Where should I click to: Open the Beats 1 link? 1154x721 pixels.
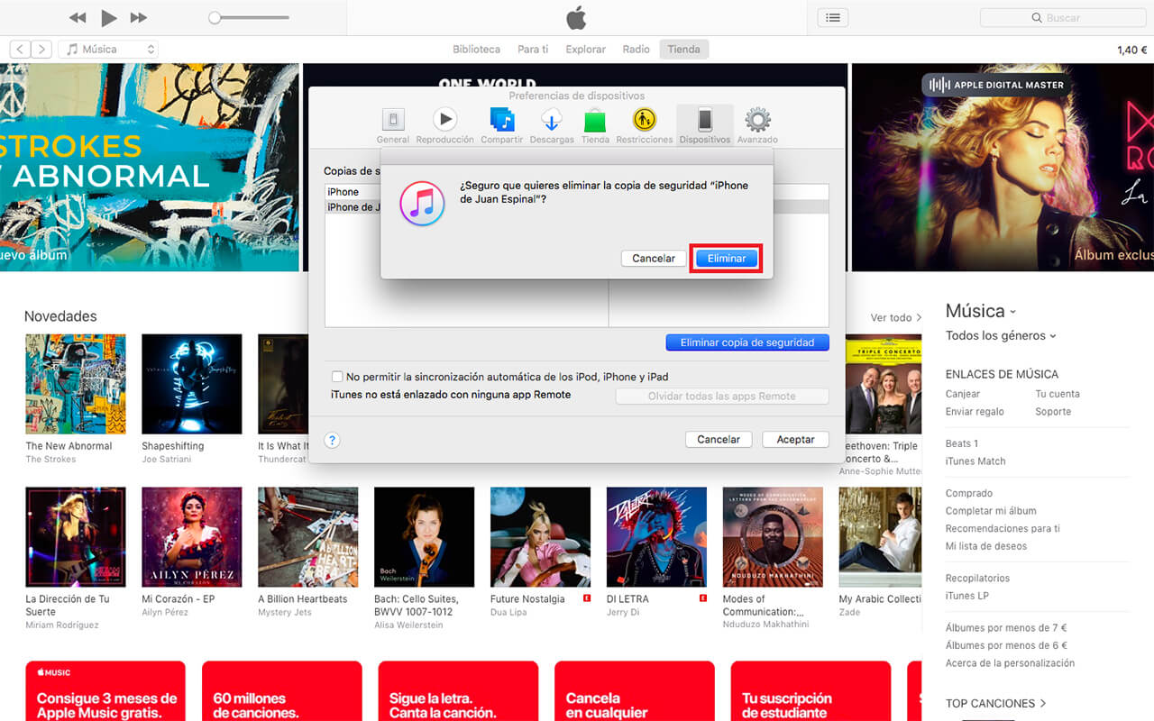(x=962, y=443)
